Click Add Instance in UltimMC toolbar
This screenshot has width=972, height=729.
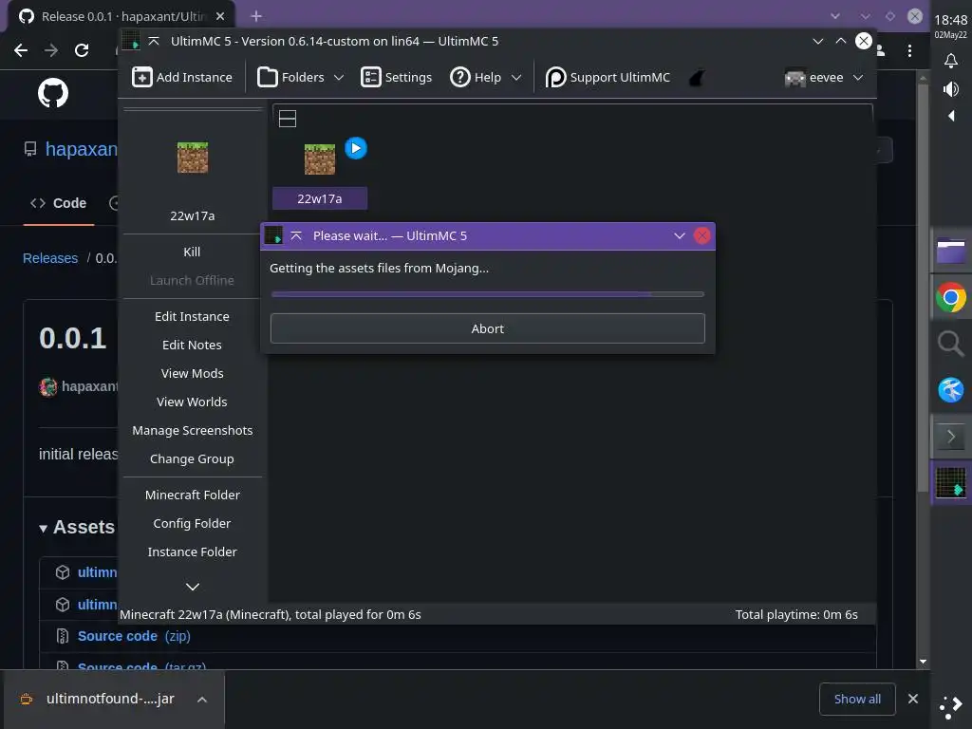click(x=182, y=78)
